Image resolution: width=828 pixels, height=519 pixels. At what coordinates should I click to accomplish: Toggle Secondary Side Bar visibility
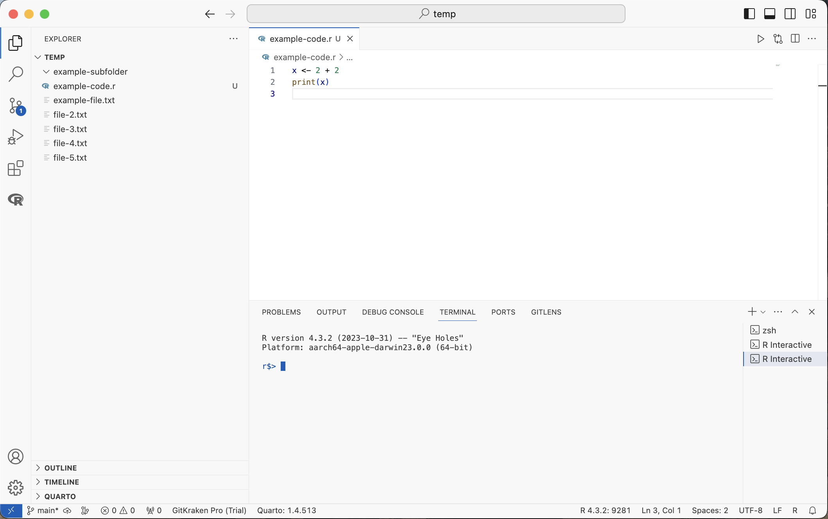pos(790,14)
